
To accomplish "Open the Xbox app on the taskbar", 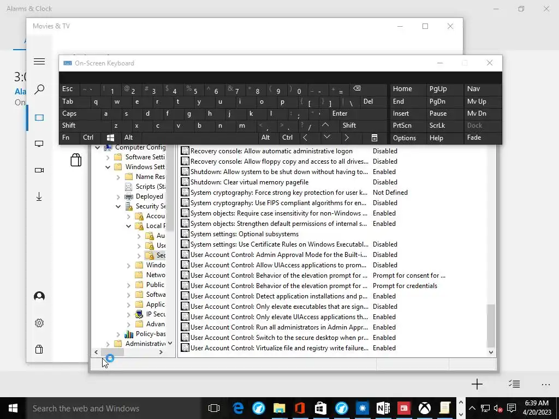I will [425, 408].
